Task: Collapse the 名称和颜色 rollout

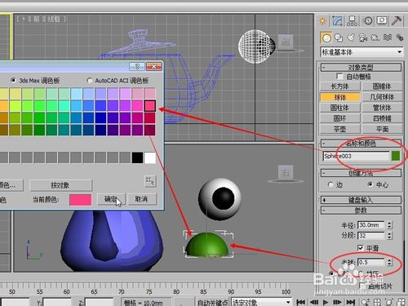Action: (x=361, y=144)
